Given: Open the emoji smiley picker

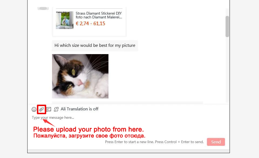Looking at the screenshot, I should pos(34,109).
